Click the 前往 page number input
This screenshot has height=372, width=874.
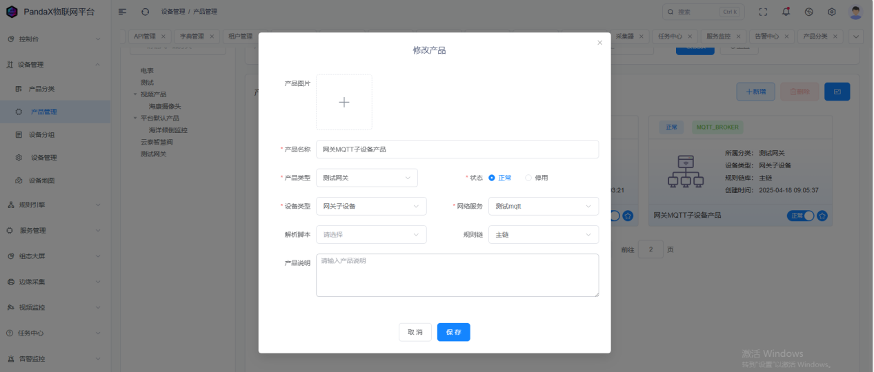(x=650, y=249)
